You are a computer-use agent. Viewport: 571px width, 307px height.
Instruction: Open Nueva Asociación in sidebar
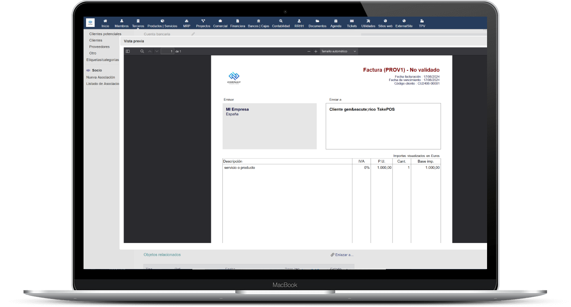(101, 77)
